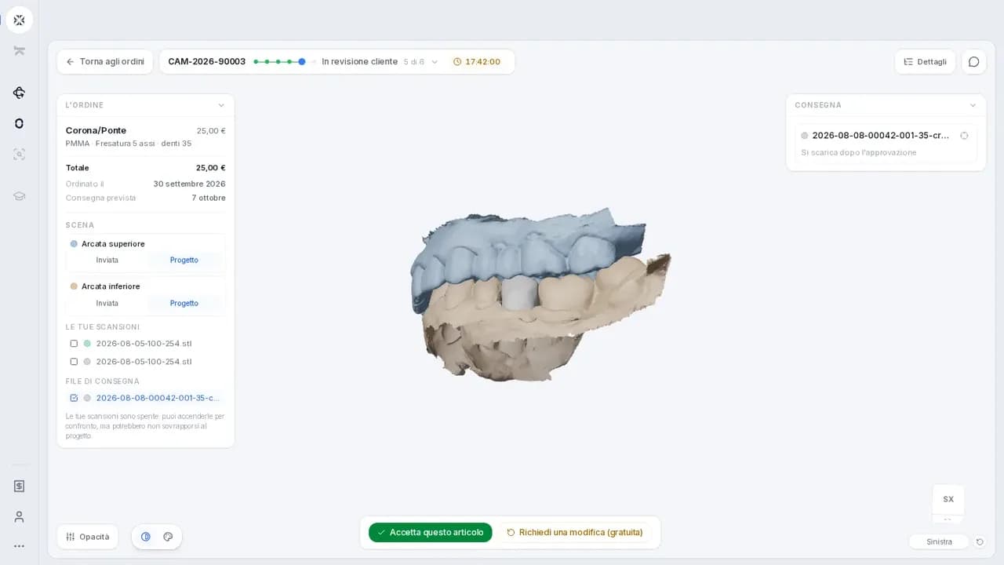Click the blue Arcata superiore color dot
1004x565 pixels.
point(74,244)
